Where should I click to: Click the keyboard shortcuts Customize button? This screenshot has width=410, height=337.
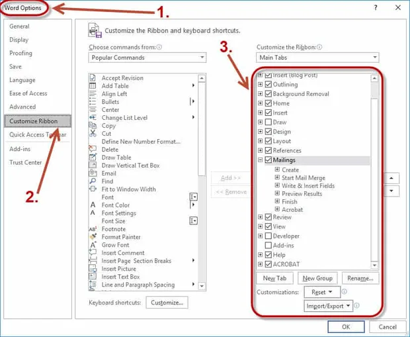pyautogui.click(x=167, y=303)
